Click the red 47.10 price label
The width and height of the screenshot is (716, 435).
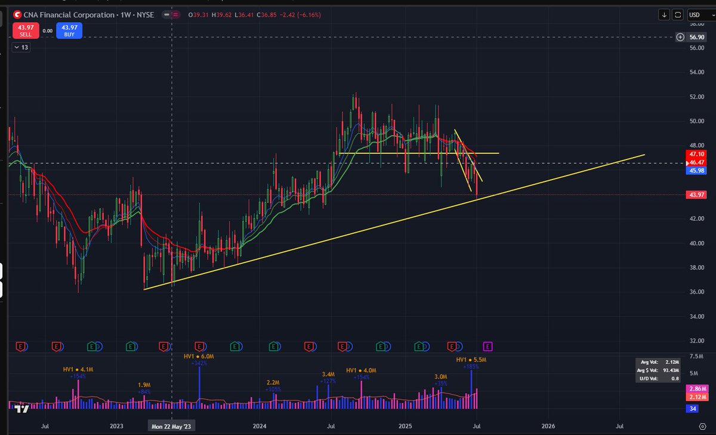(697, 153)
